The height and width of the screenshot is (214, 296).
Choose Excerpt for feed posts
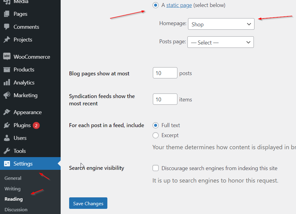tap(156, 135)
